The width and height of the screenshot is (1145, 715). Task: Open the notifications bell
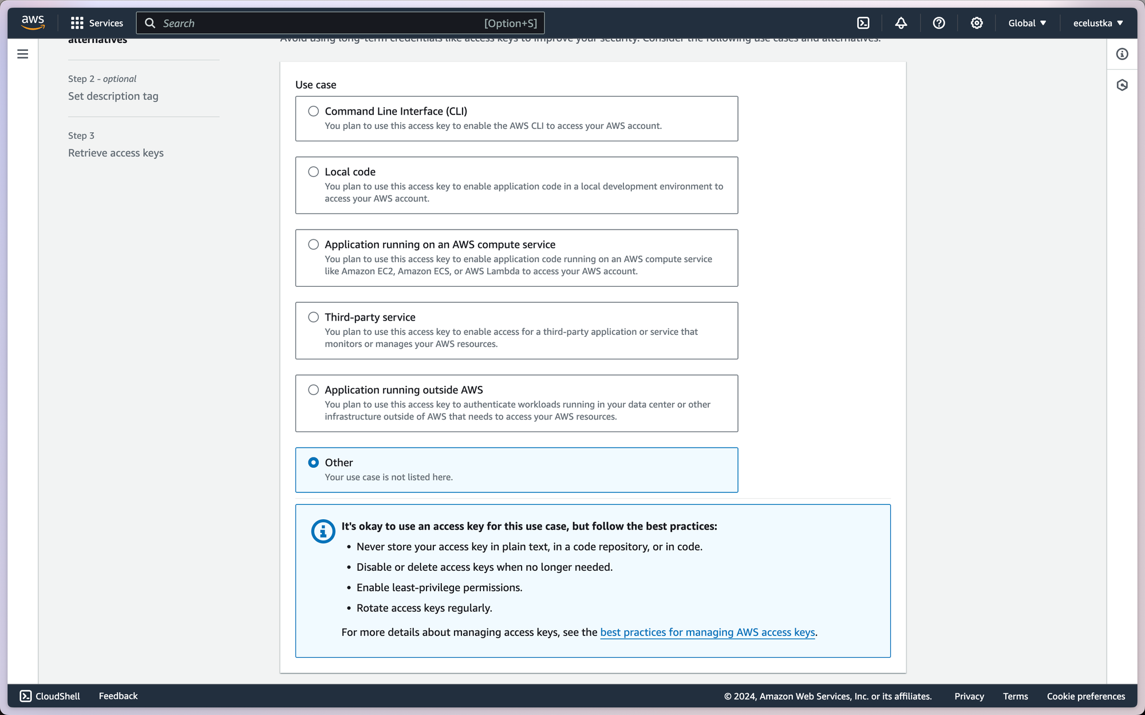(x=901, y=23)
